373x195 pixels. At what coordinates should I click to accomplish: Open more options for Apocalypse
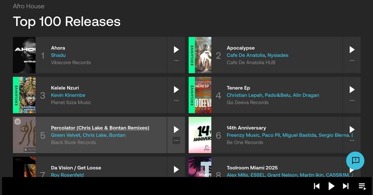(x=352, y=61)
